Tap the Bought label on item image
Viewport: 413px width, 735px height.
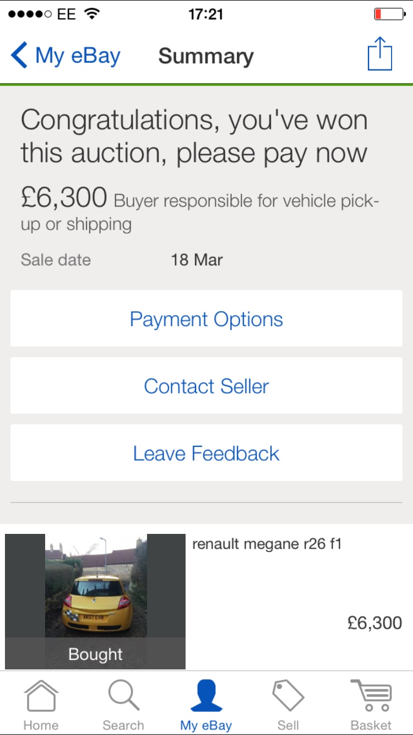(x=95, y=654)
